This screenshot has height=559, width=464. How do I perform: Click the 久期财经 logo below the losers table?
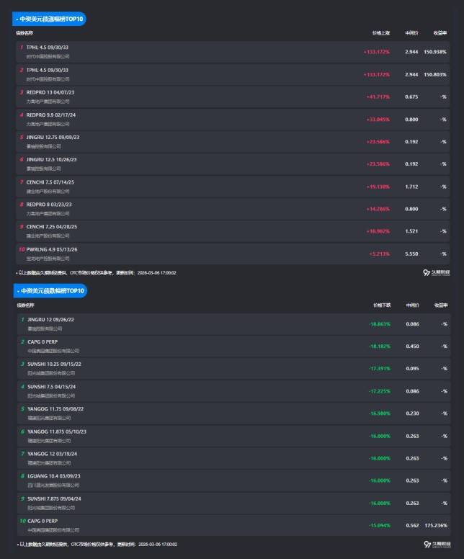(x=437, y=545)
